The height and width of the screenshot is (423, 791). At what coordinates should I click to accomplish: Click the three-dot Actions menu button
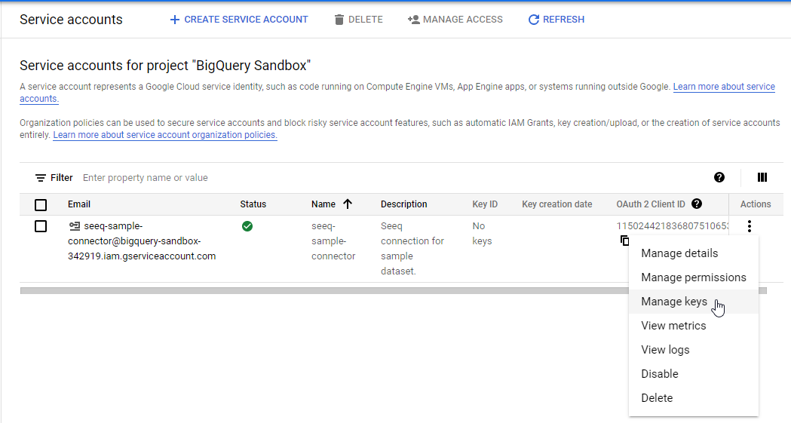tap(749, 226)
